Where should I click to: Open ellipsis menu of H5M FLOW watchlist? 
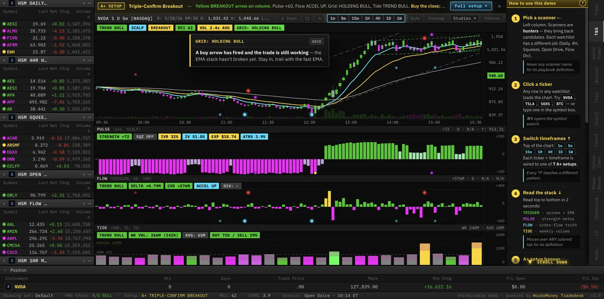click(89, 204)
